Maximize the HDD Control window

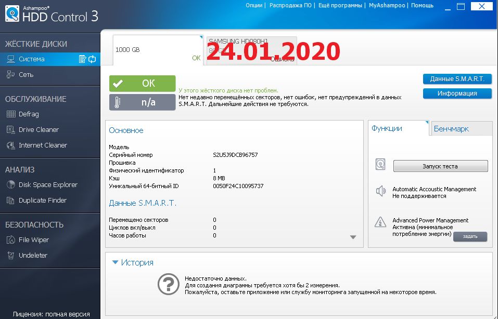461,6
